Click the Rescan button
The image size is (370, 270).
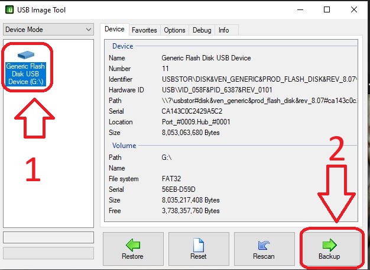(x=264, y=249)
